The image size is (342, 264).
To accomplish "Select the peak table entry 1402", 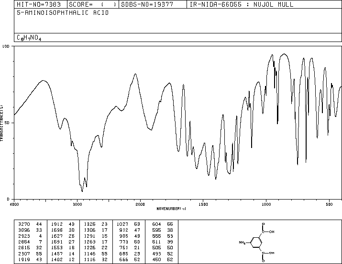I will coord(57,259).
